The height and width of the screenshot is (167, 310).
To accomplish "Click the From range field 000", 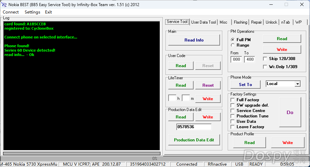I will (x=236, y=59).
